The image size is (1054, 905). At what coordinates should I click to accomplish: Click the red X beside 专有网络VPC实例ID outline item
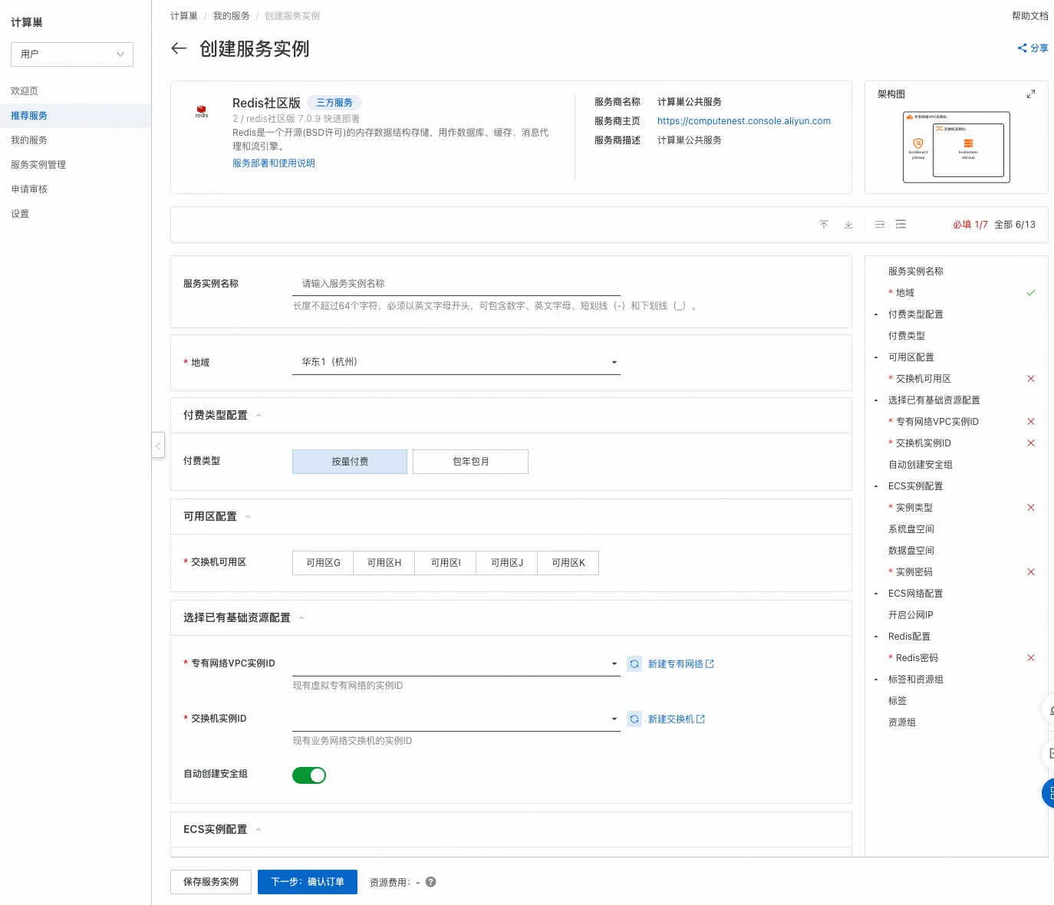point(1031,422)
